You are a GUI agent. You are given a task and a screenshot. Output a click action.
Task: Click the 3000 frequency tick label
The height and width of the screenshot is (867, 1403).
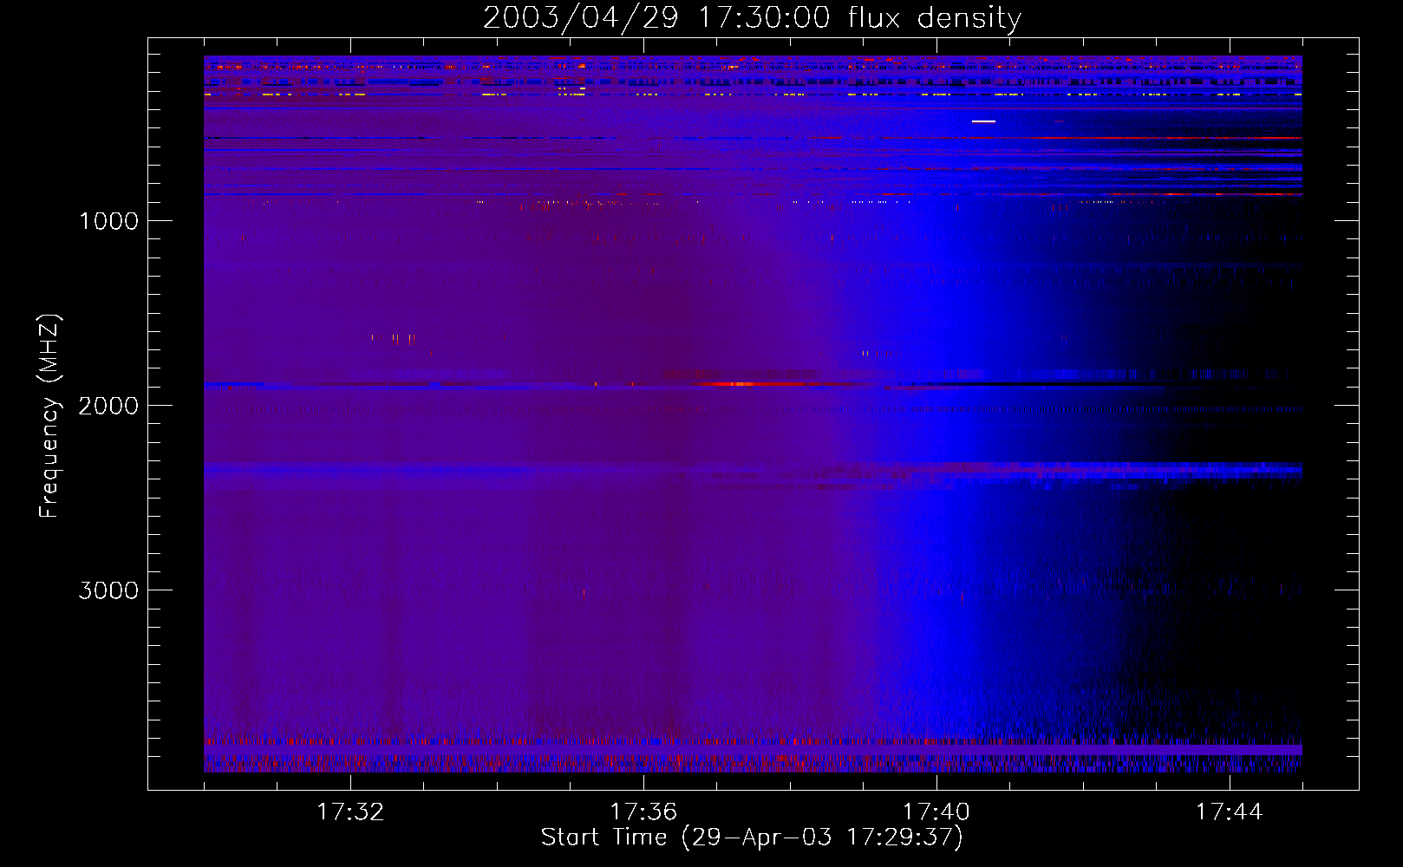click(108, 590)
